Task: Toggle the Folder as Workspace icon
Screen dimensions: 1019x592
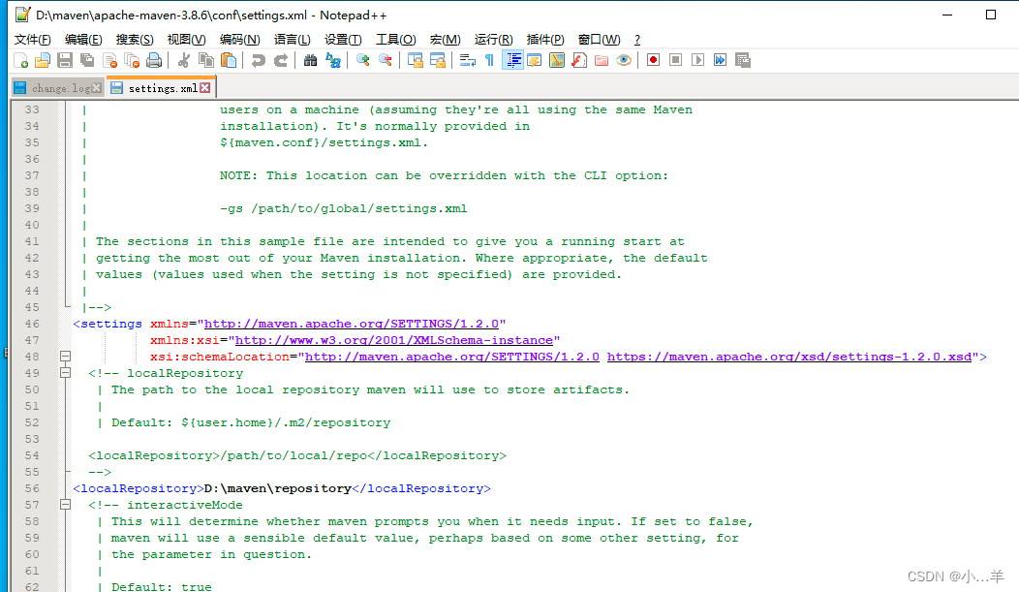Action: coord(602,60)
